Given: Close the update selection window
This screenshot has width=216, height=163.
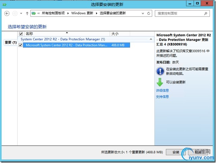Looking at the screenshot, I should tap(207, 3).
